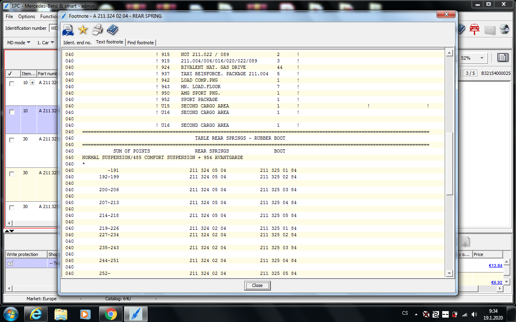
Task: Show hidden tray icons arrow
Action: tap(416, 314)
